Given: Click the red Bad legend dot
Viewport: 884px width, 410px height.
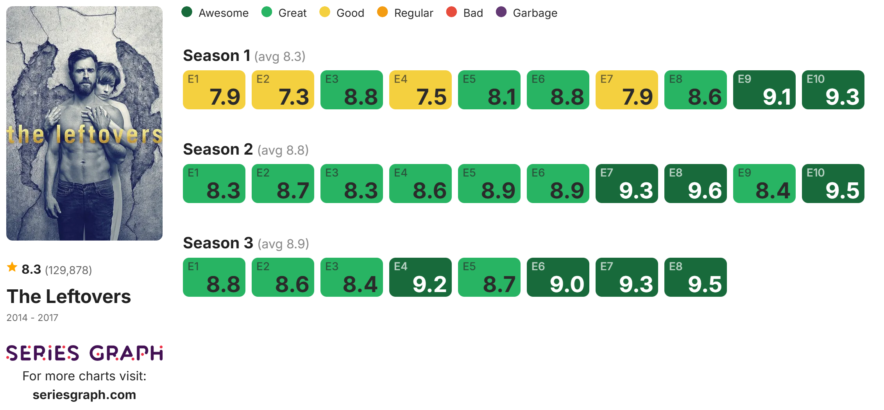Looking at the screenshot, I should 451,12.
